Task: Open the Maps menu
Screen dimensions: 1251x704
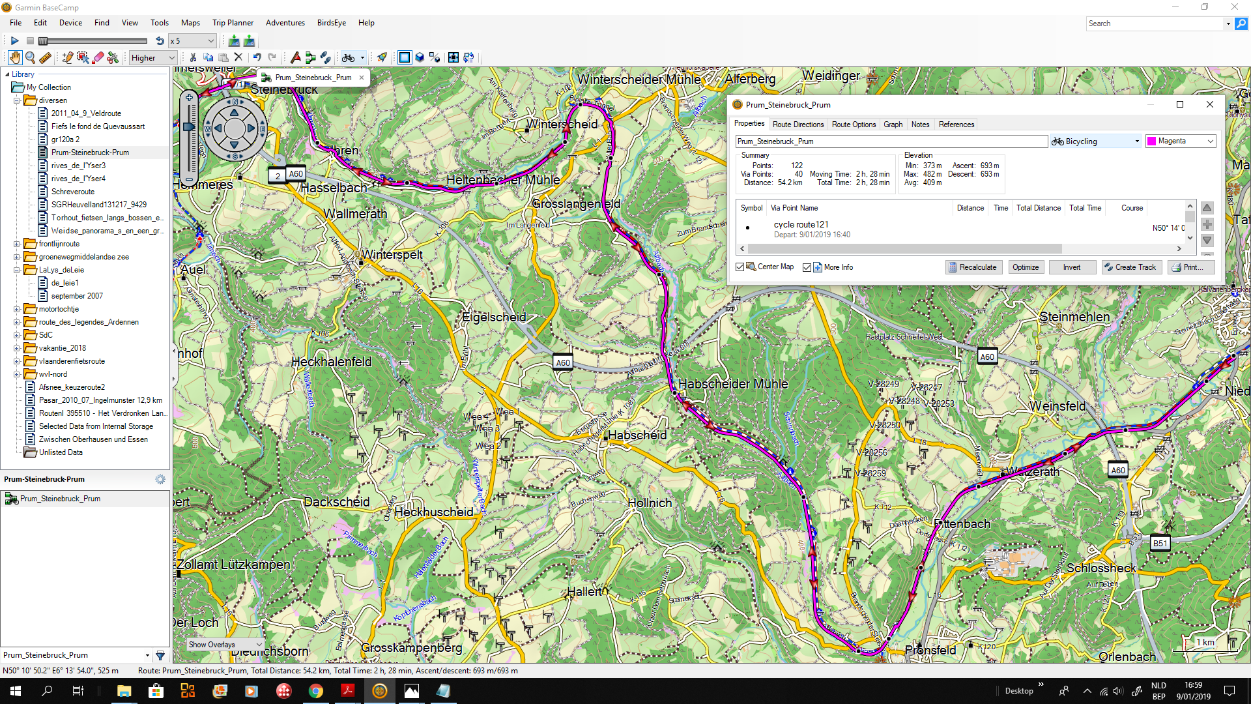Action: 190,23
